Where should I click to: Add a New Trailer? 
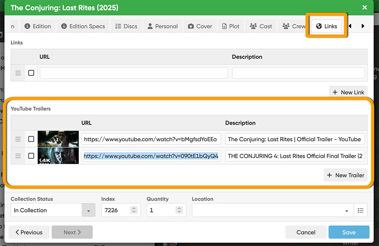[x=345, y=175]
